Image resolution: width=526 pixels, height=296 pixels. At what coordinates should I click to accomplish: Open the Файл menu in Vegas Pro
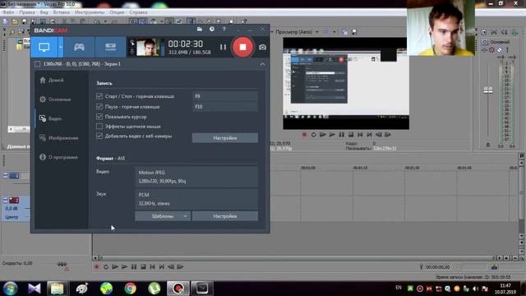click(8, 12)
